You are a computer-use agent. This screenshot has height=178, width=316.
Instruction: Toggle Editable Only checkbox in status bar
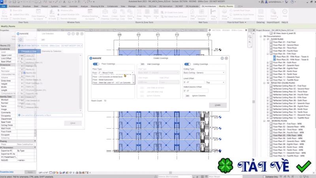point(264,176)
